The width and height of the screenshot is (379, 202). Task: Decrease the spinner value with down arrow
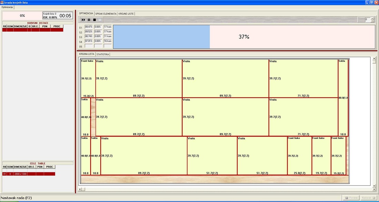tap(372, 21)
